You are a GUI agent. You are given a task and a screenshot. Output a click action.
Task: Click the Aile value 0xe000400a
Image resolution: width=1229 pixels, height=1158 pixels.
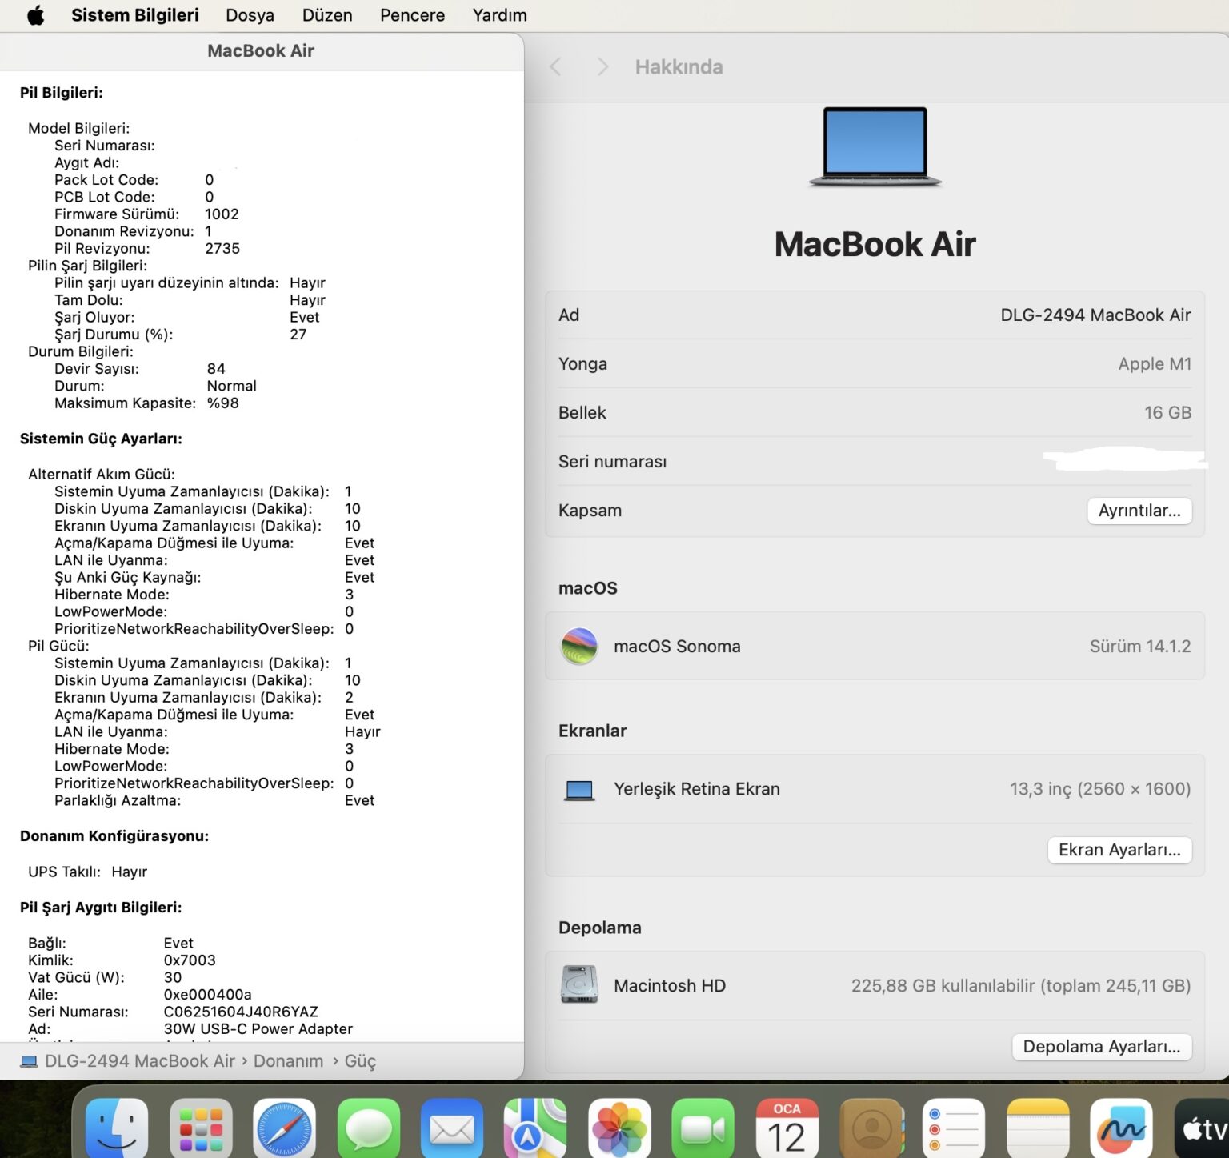click(207, 995)
